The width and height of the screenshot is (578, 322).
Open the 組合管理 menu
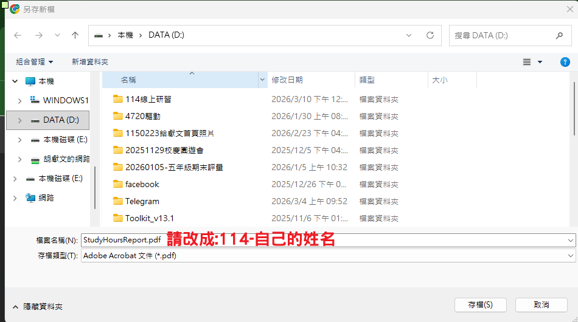pyautogui.click(x=34, y=62)
